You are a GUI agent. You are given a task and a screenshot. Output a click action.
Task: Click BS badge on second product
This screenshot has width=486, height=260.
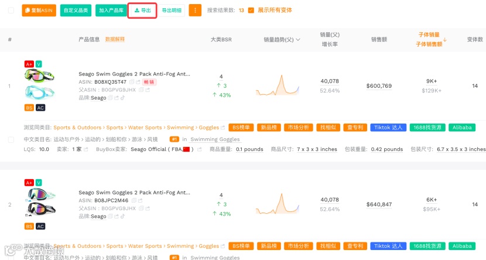point(29,227)
